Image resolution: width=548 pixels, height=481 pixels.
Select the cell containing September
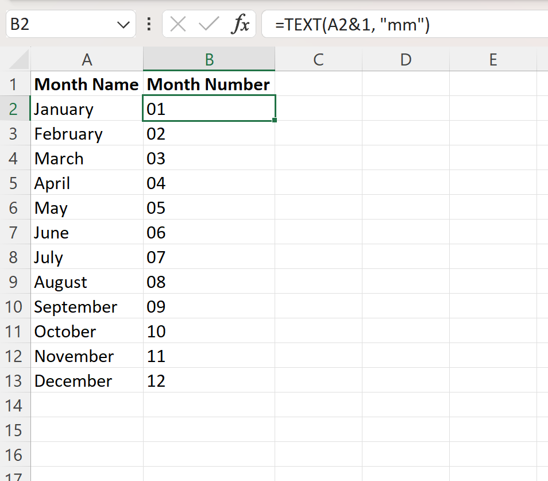pyautogui.click(x=87, y=307)
